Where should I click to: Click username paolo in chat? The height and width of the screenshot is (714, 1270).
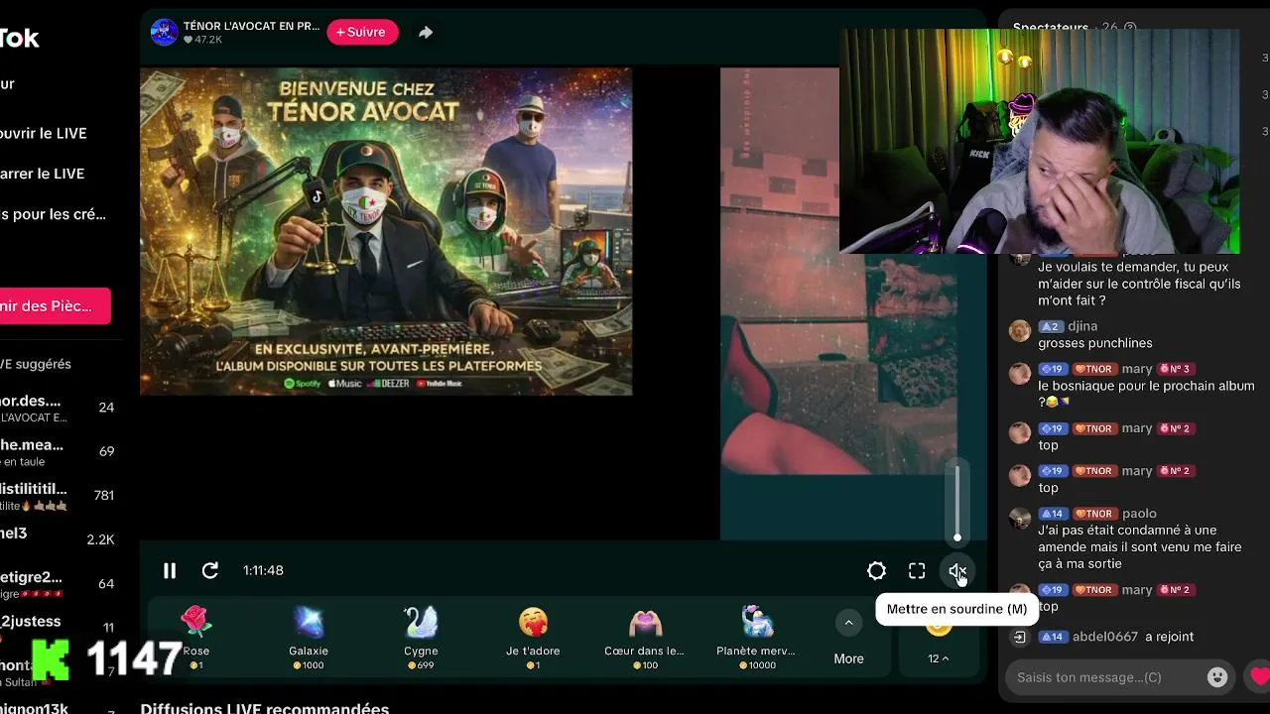point(1139,514)
